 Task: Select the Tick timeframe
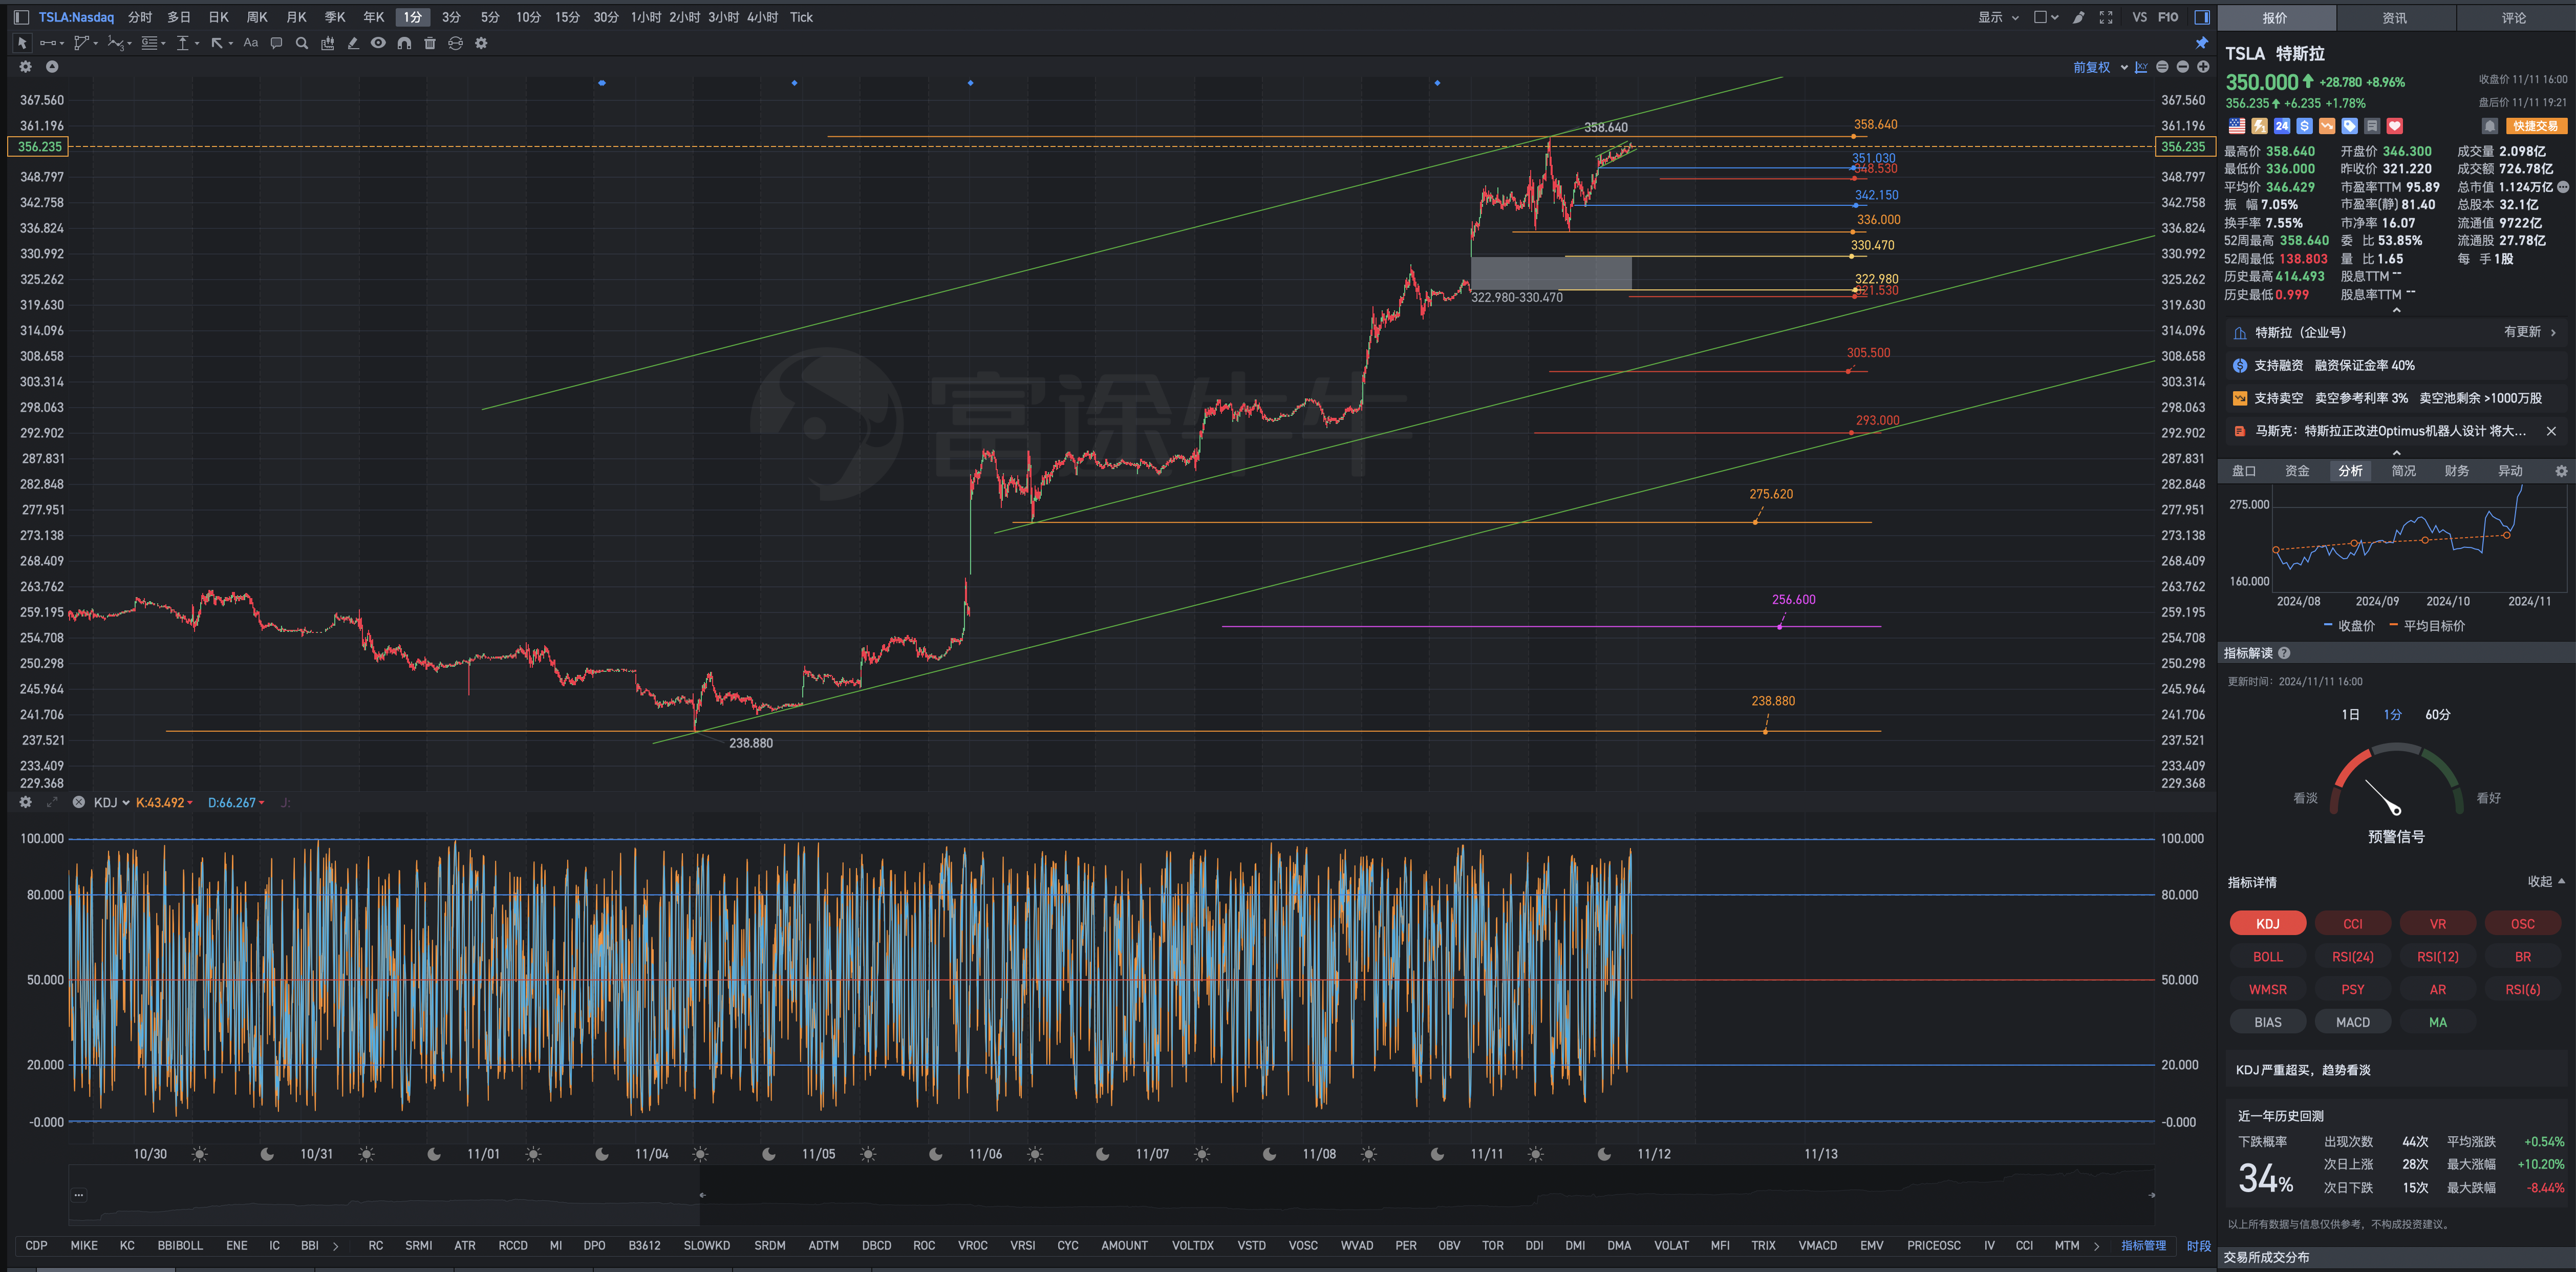click(801, 17)
